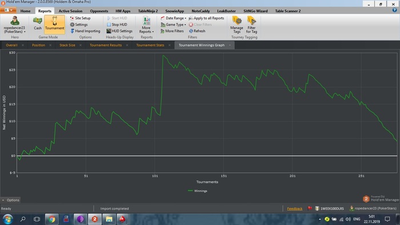Show hidden system tray icons

pos(320,219)
